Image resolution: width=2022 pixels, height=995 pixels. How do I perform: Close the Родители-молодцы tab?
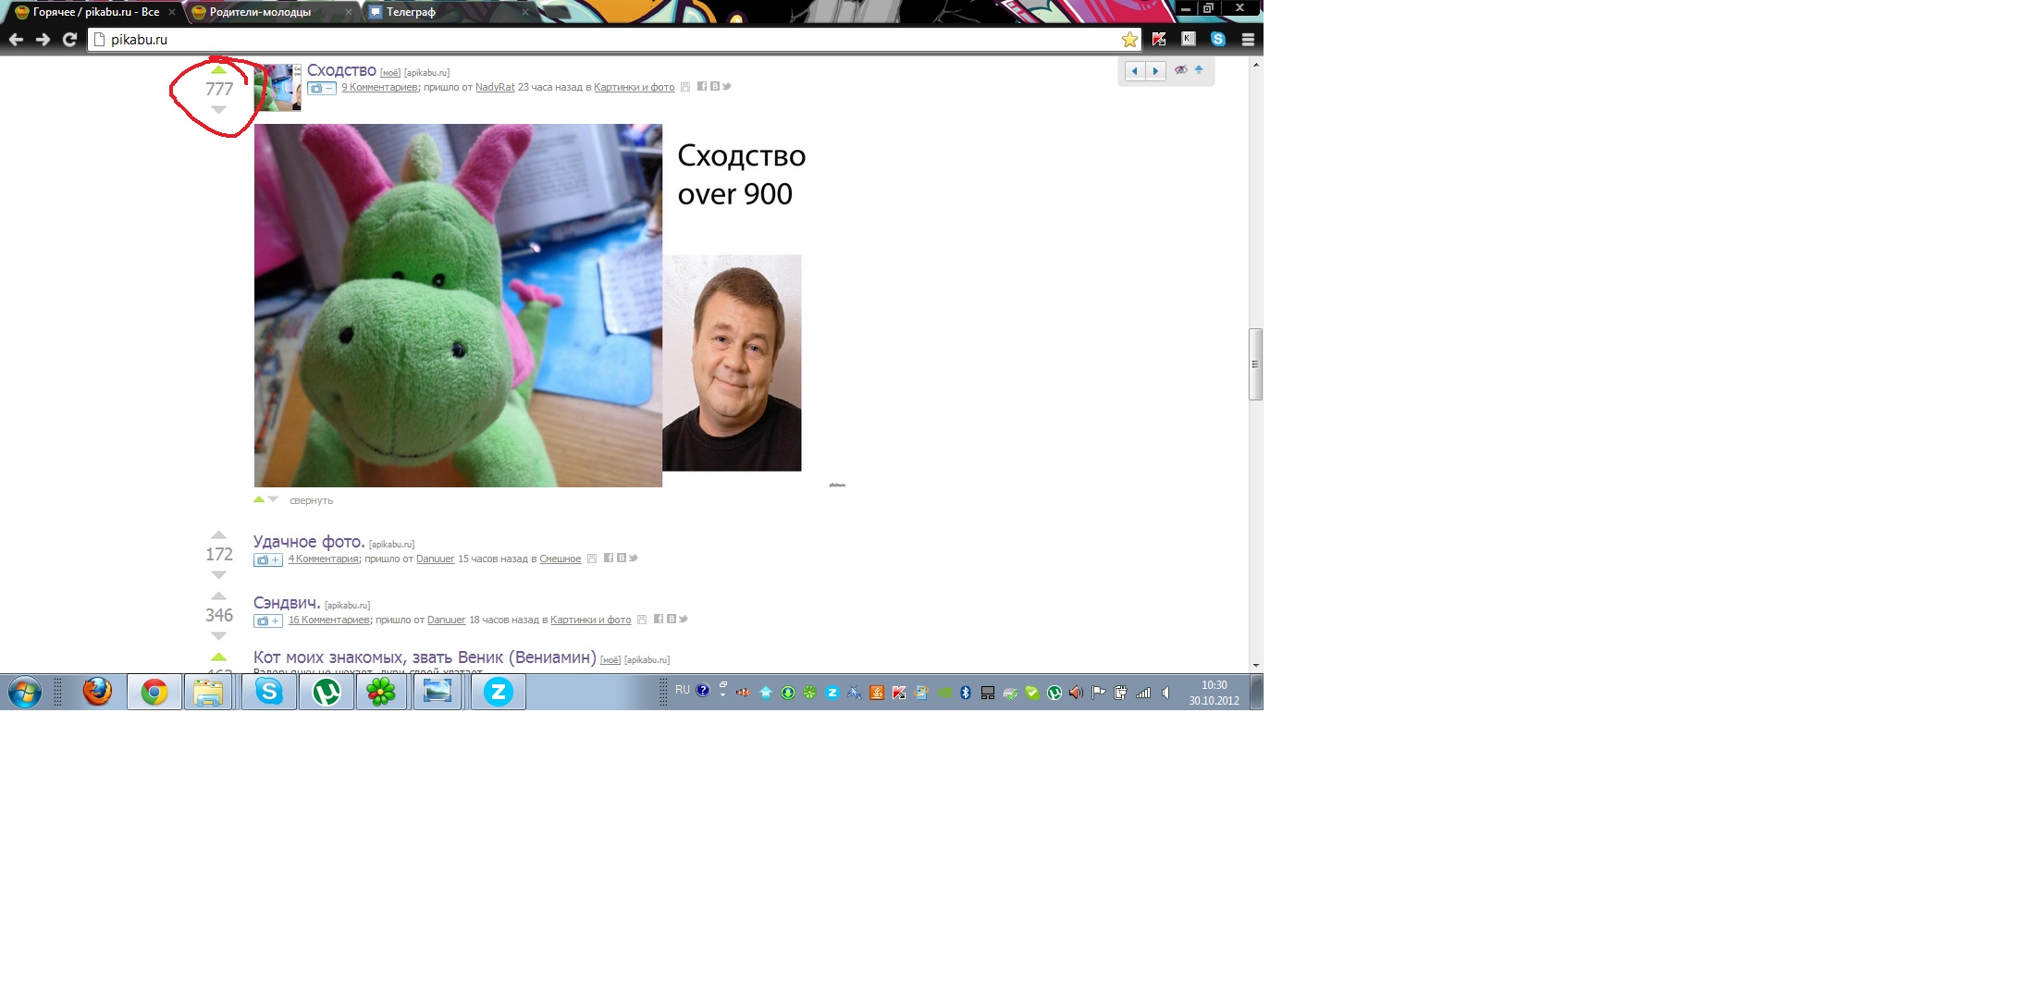[x=348, y=12]
